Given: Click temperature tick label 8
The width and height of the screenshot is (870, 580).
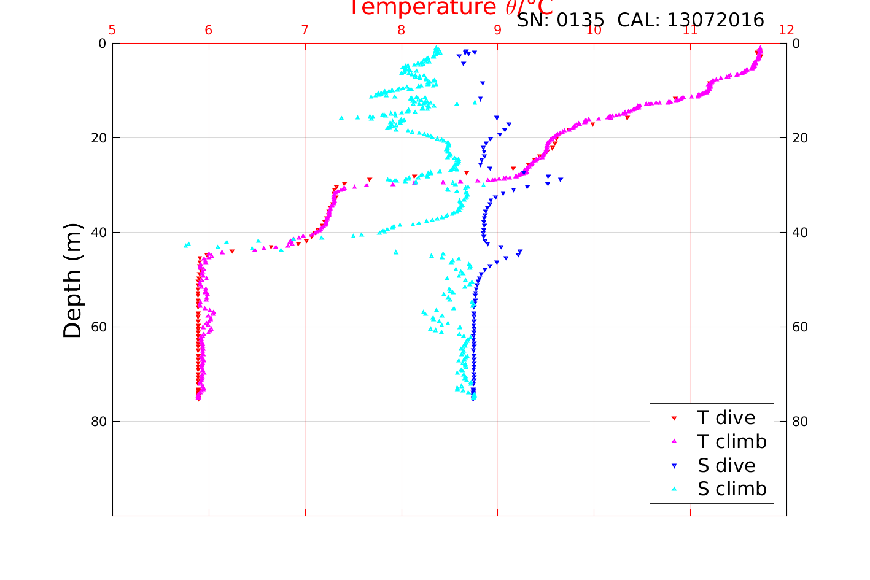Looking at the screenshot, I should 402,31.
